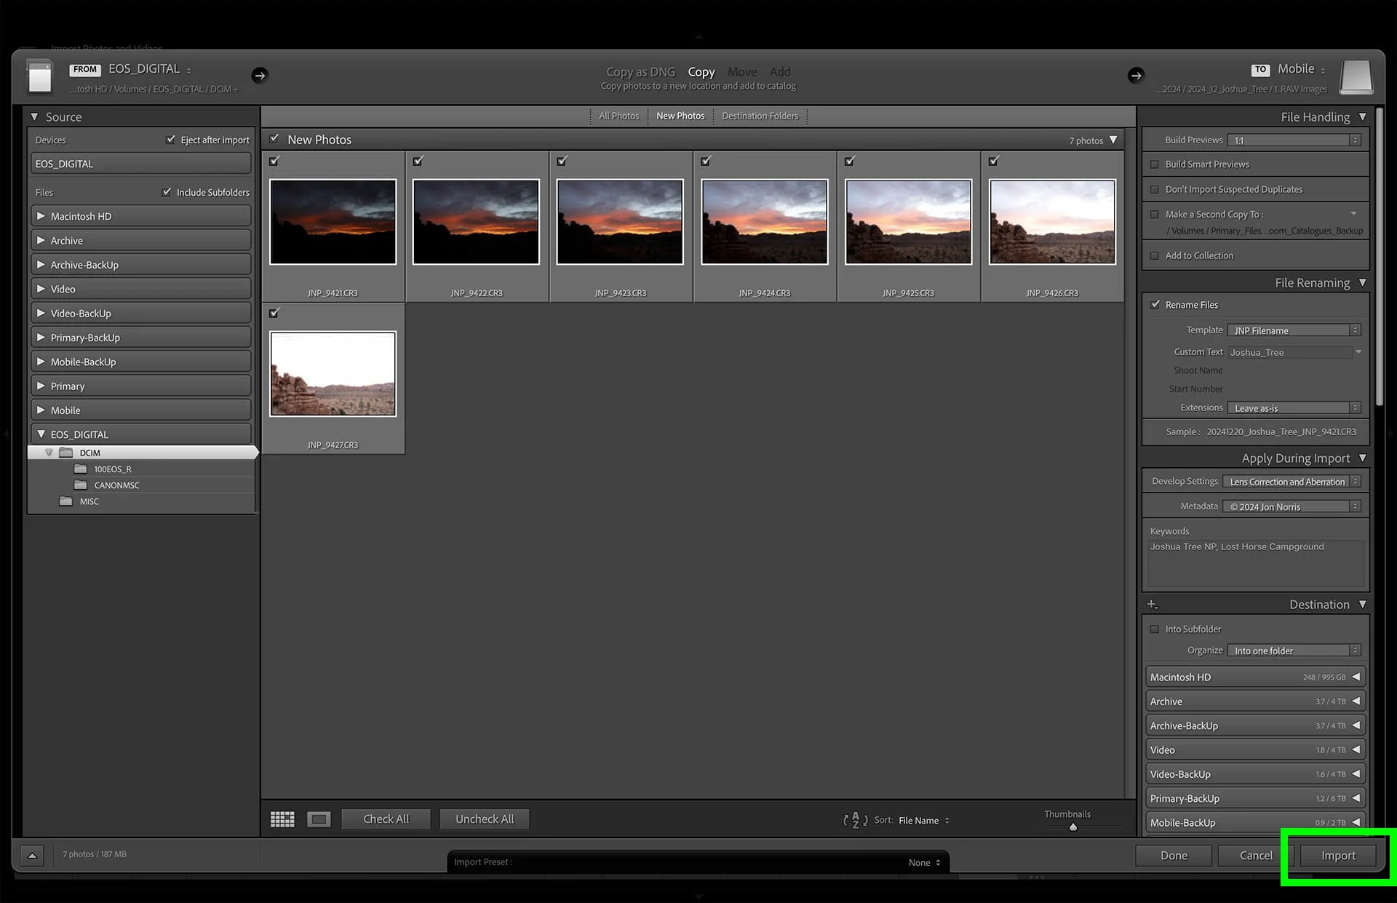Switch to grid view icon
Screen dimensions: 1397x903
(x=282, y=819)
